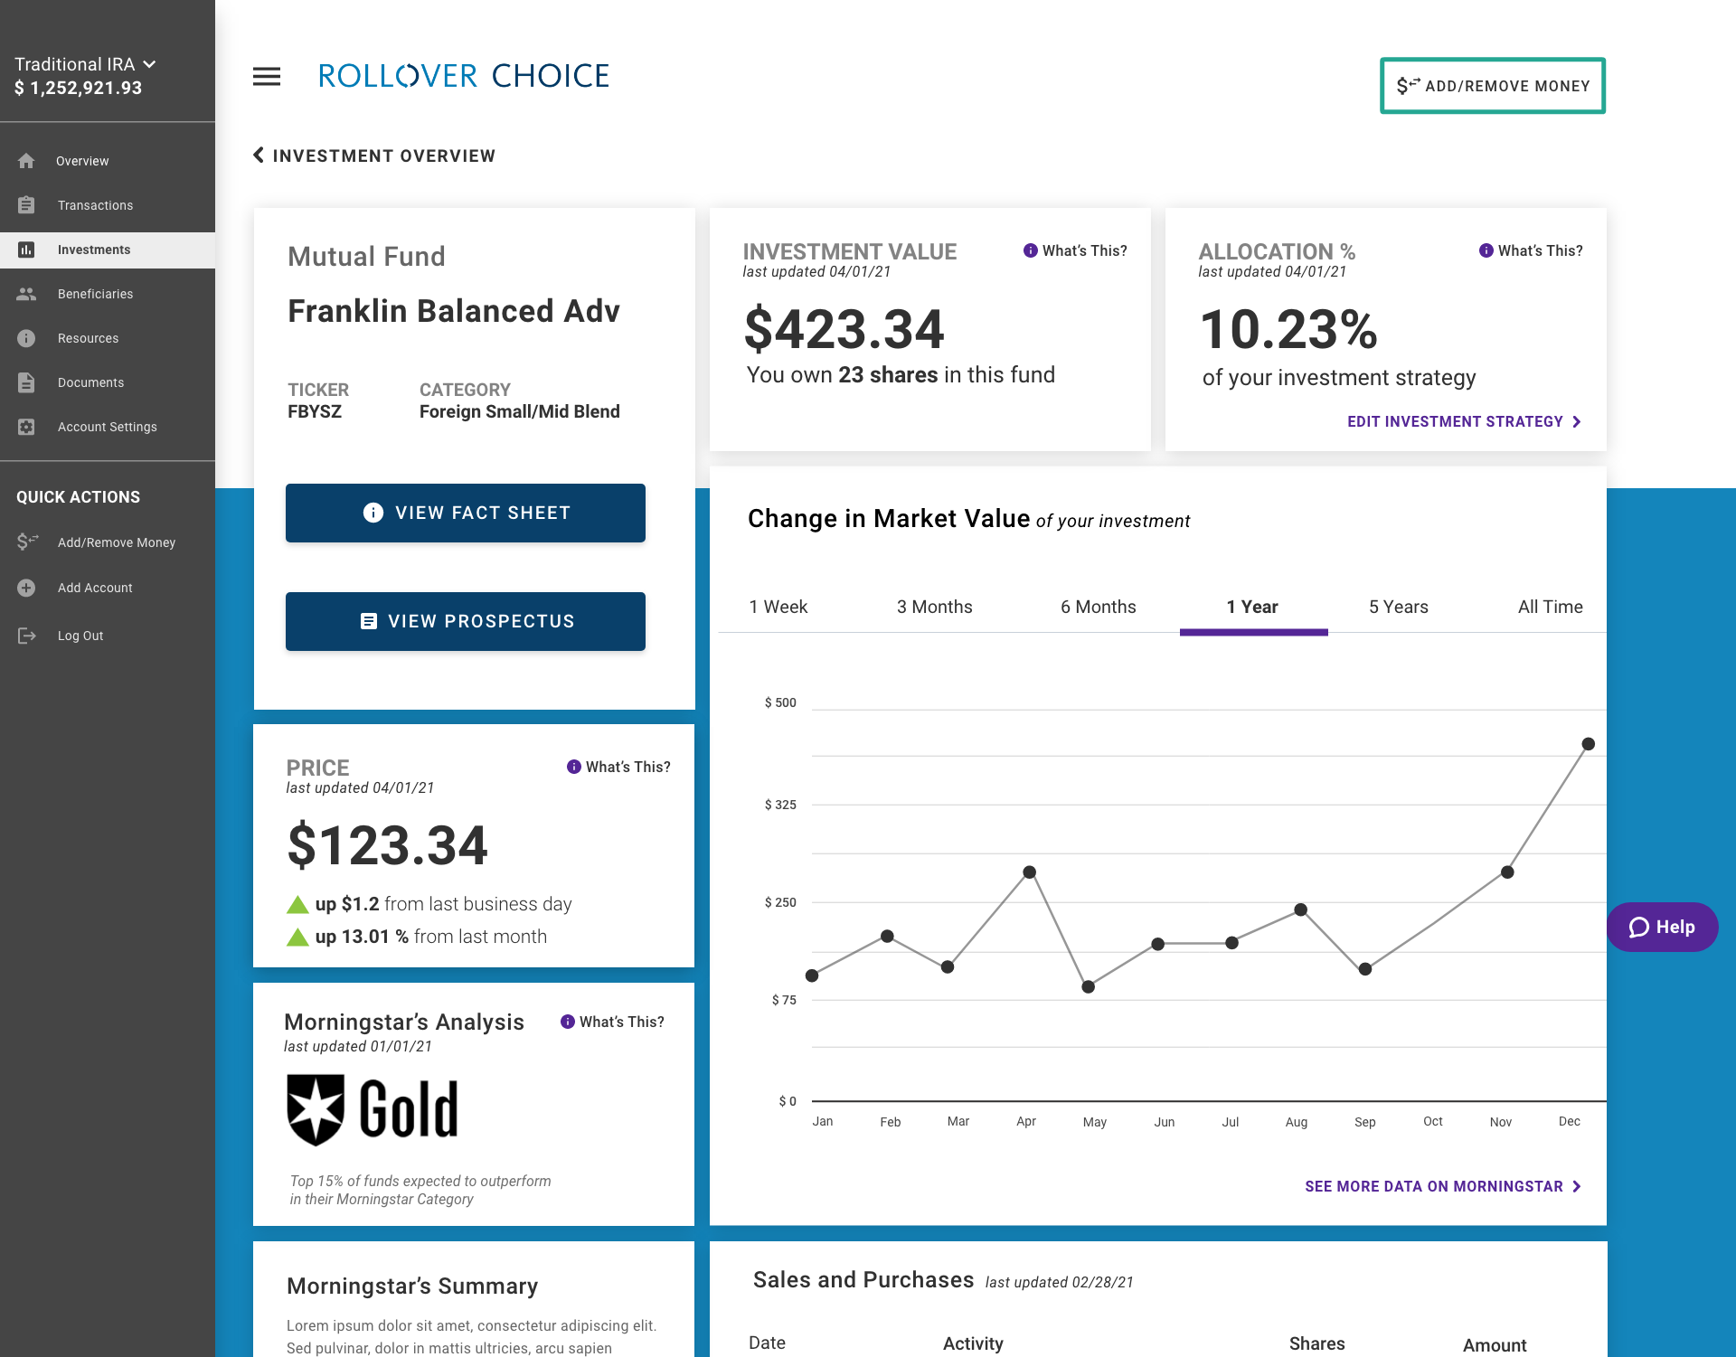Click the Overview home icon

[x=26, y=161]
